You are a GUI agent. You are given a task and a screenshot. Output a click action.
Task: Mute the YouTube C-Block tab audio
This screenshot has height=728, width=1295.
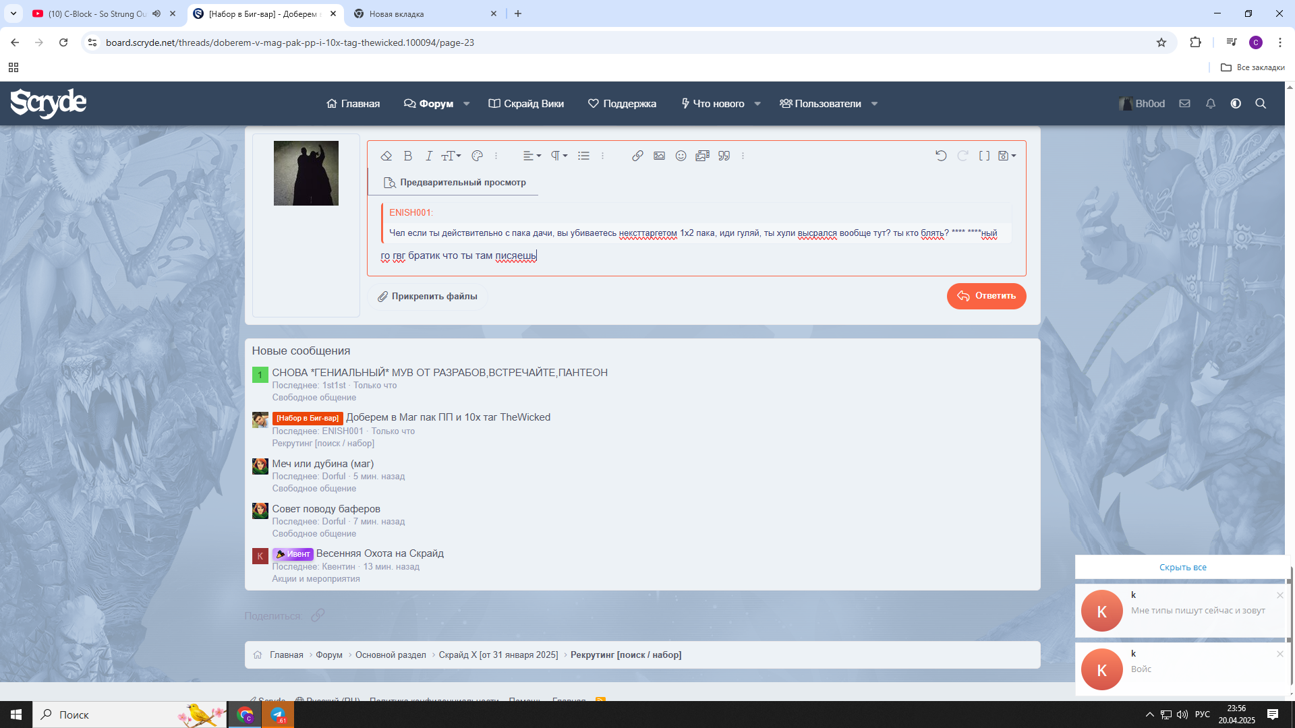[x=156, y=13]
